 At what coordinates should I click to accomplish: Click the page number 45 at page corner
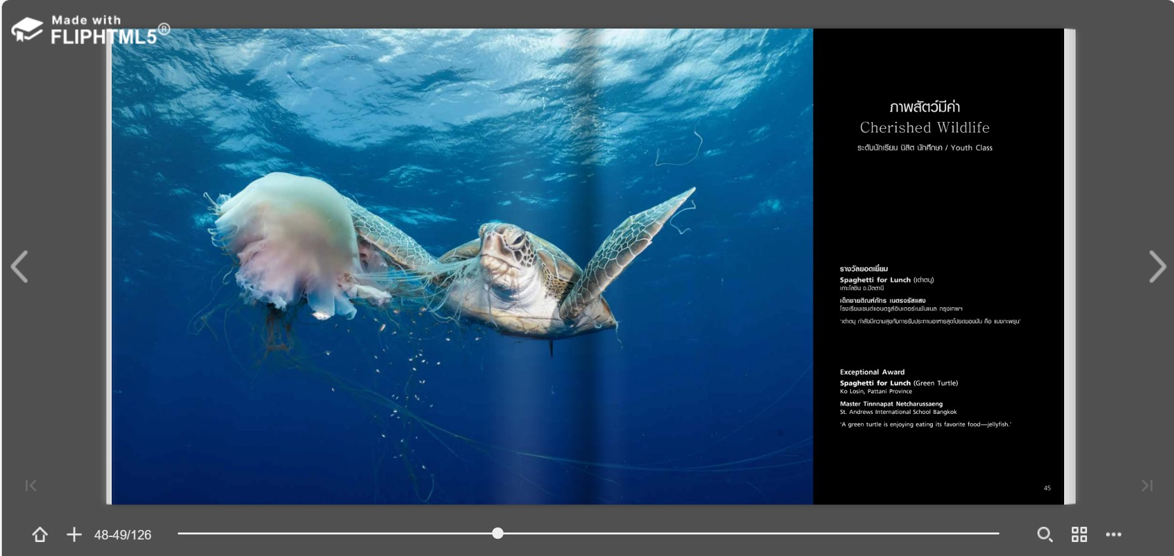pyautogui.click(x=1047, y=488)
